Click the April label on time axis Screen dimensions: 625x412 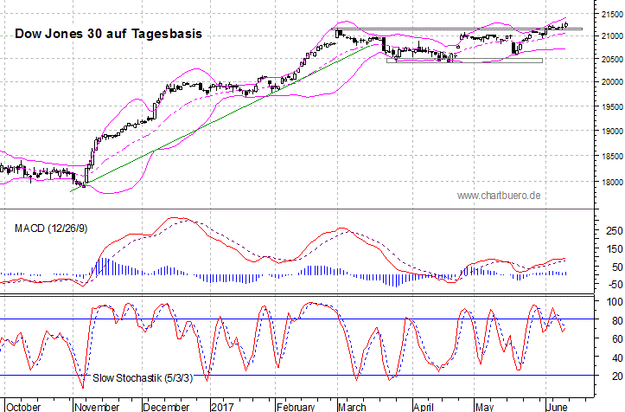pos(424,407)
